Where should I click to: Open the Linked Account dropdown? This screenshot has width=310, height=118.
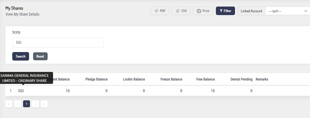(287, 11)
